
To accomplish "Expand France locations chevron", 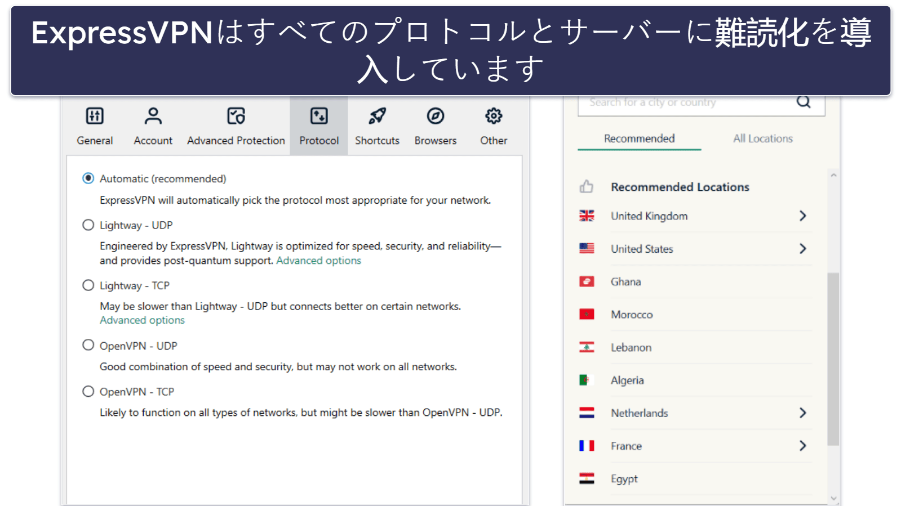I will (x=803, y=446).
